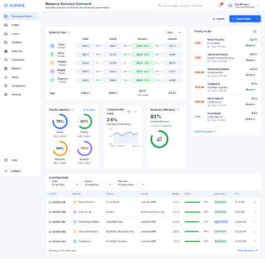The image size is (265, 259).
Task: Open the Facility filter dropdown
Action: (x=65, y=185)
